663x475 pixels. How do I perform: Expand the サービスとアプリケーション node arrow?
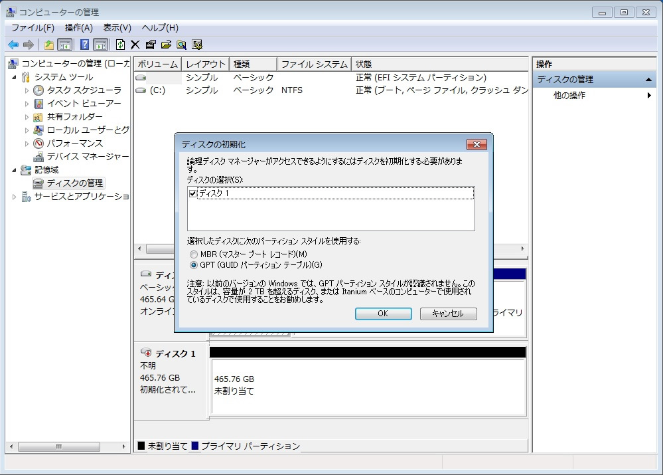click(15, 197)
